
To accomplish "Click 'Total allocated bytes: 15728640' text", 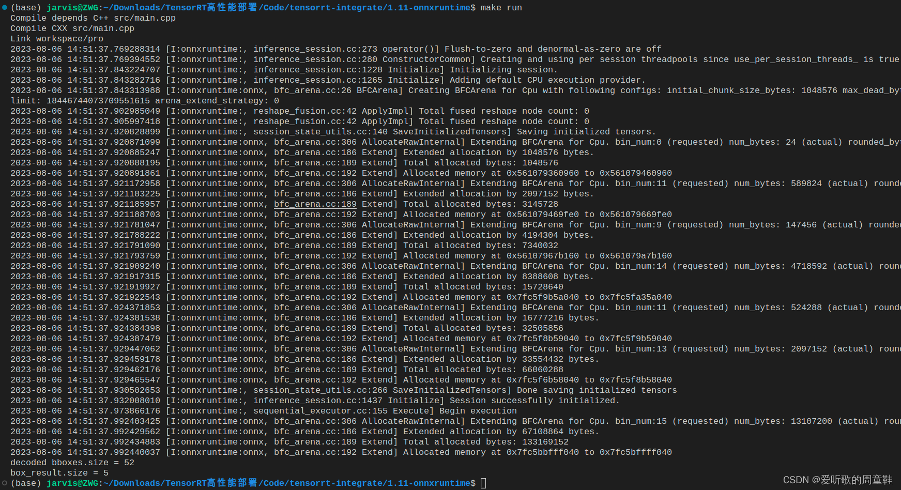I will [x=483, y=287].
